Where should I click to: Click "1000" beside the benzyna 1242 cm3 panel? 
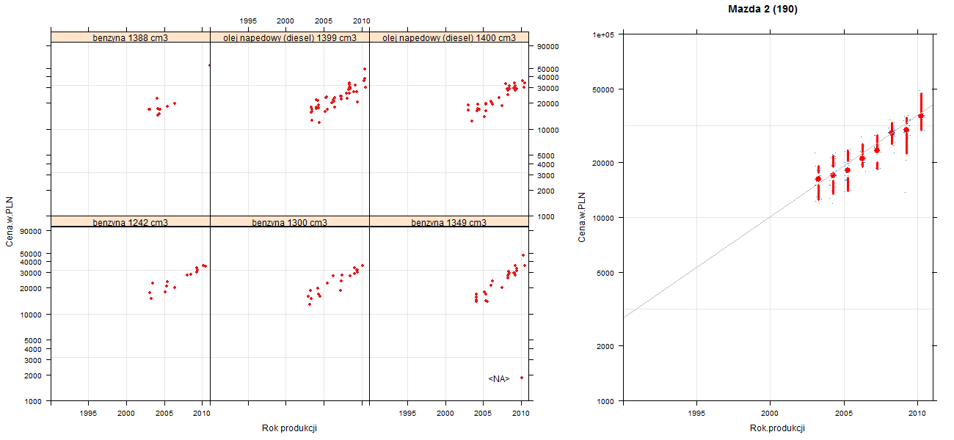[x=34, y=402]
